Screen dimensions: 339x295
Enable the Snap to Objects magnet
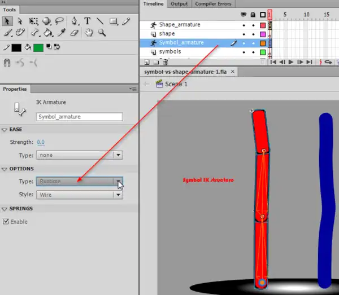[x=8, y=62]
